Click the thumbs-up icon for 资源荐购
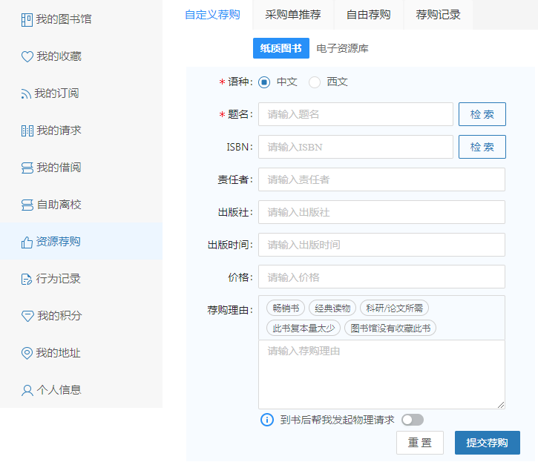Viewport: 538px width, 462px height. (27, 242)
